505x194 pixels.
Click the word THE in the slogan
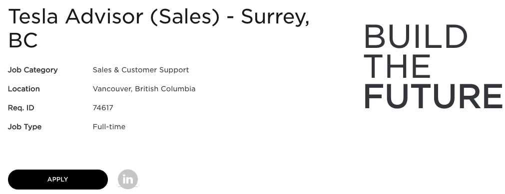(x=398, y=66)
